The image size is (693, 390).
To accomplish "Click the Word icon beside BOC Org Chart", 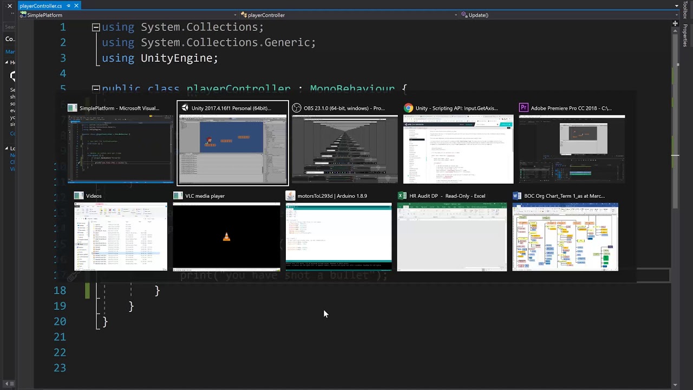I will coord(517,196).
